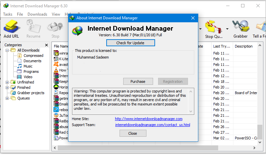Sort by the Description column header
The height and width of the screenshot is (158, 266).
coord(244,46)
